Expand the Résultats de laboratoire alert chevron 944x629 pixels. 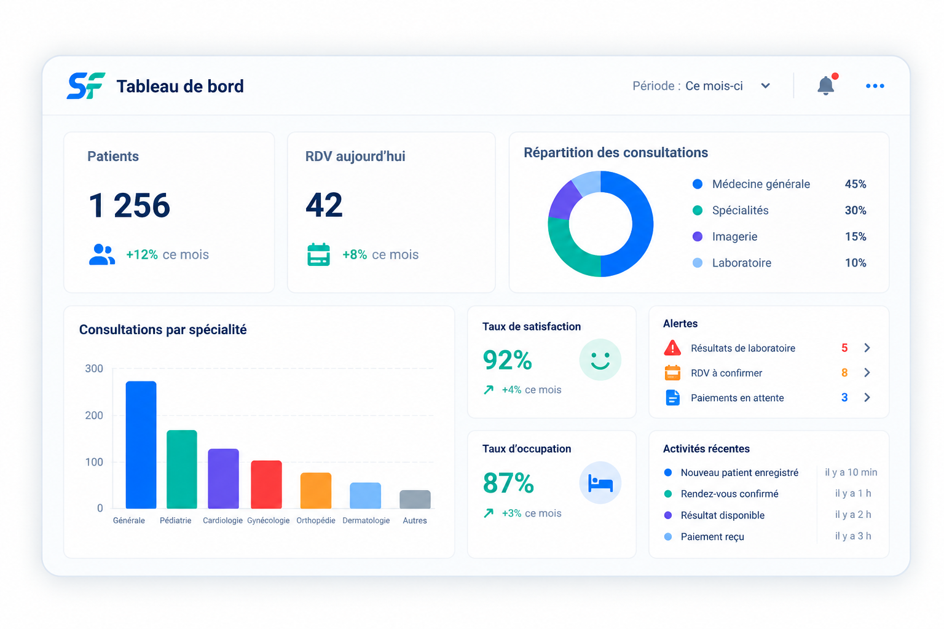click(867, 348)
